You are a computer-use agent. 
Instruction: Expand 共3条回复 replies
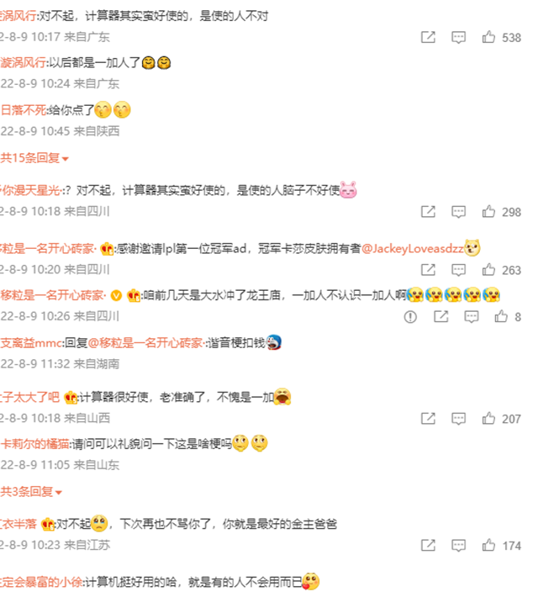point(31,492)
